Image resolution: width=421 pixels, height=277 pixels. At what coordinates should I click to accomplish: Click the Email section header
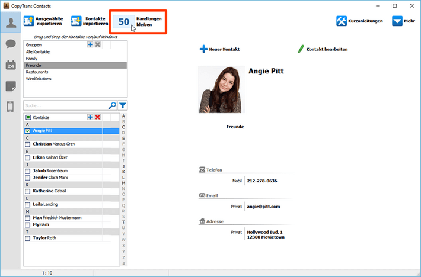209,195
